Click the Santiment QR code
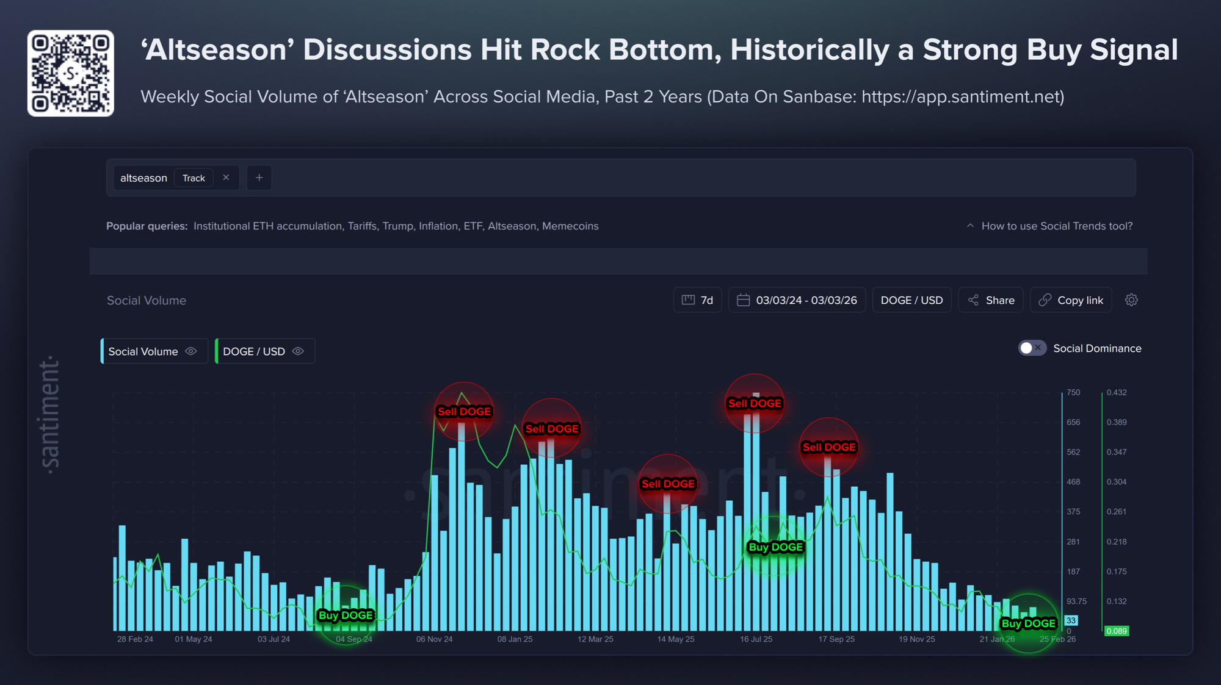 [70, 73]
